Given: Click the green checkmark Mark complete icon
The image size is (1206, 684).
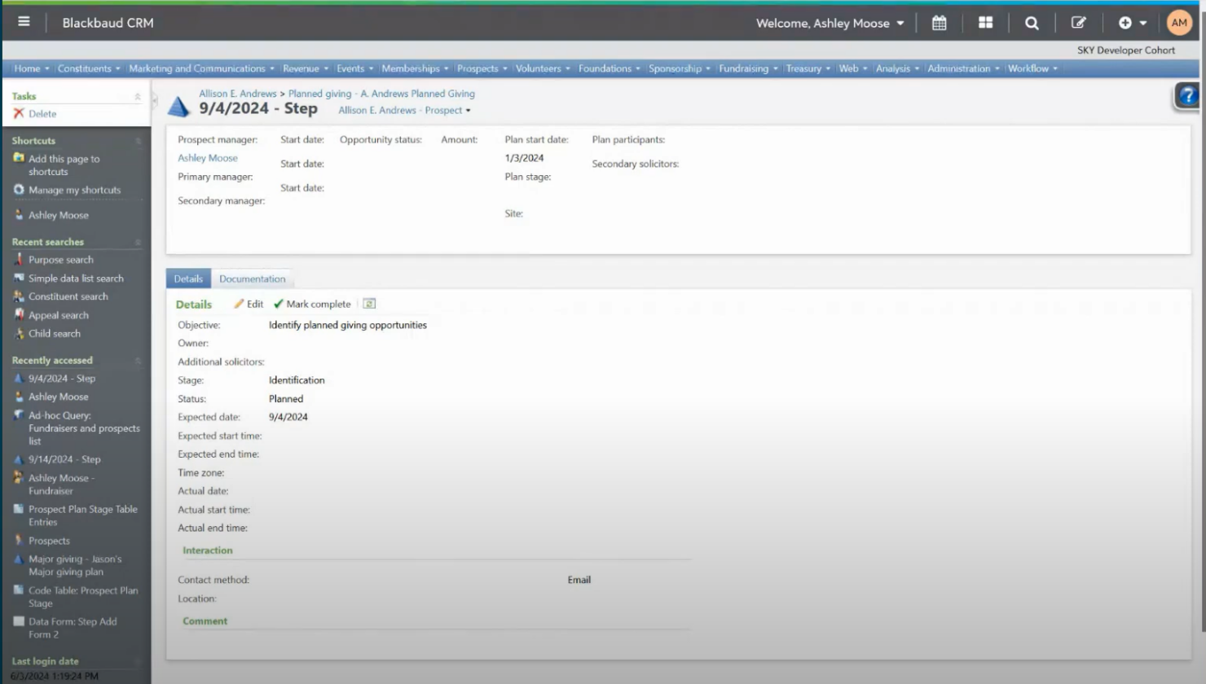Looking at the screenshot, I should [x=278, y=304].
